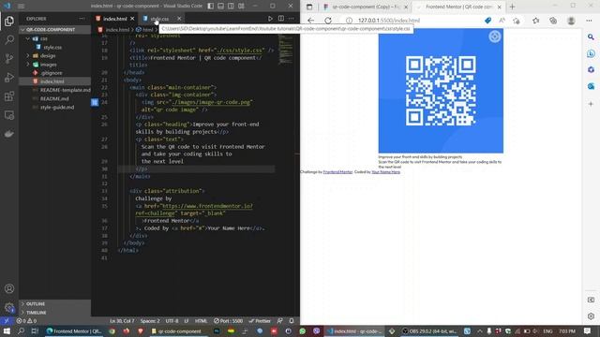The image size is (600, 337).
Task: Run the file with the editor play button
Action: [x=270, y=19]
